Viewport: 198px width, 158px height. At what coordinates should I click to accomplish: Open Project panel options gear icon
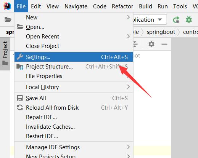[x=151, y=44]
